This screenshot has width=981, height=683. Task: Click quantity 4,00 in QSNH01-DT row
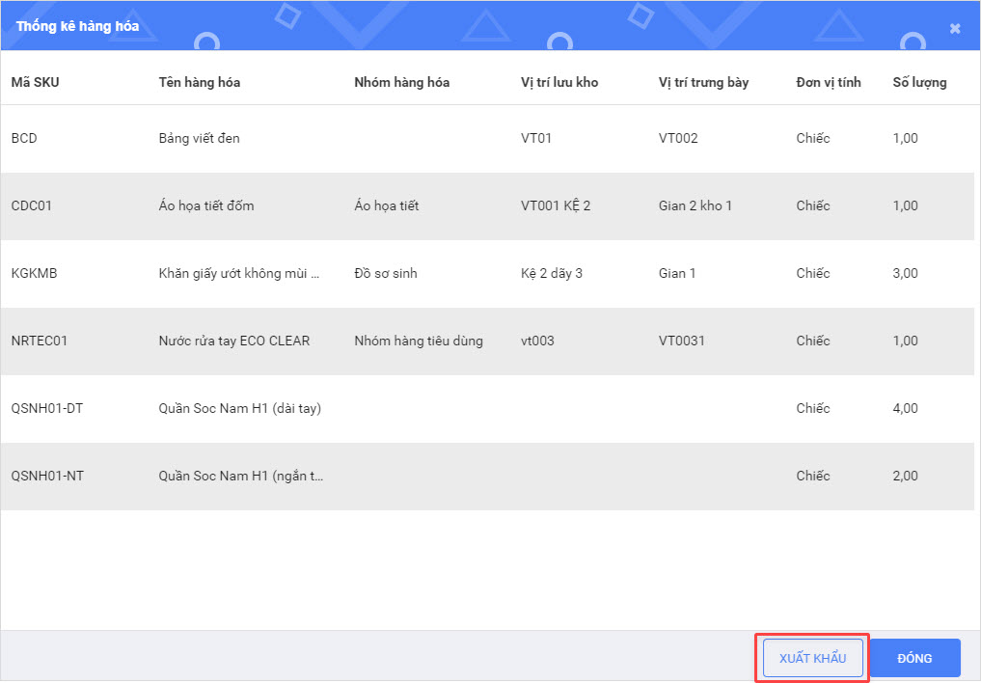pyautogui.click(x=906, y=408)
